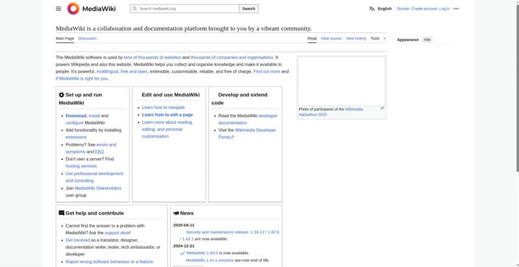This screenshot has height=267, width=519.
Task: Click the support desk link
Action: pos(117,233)
